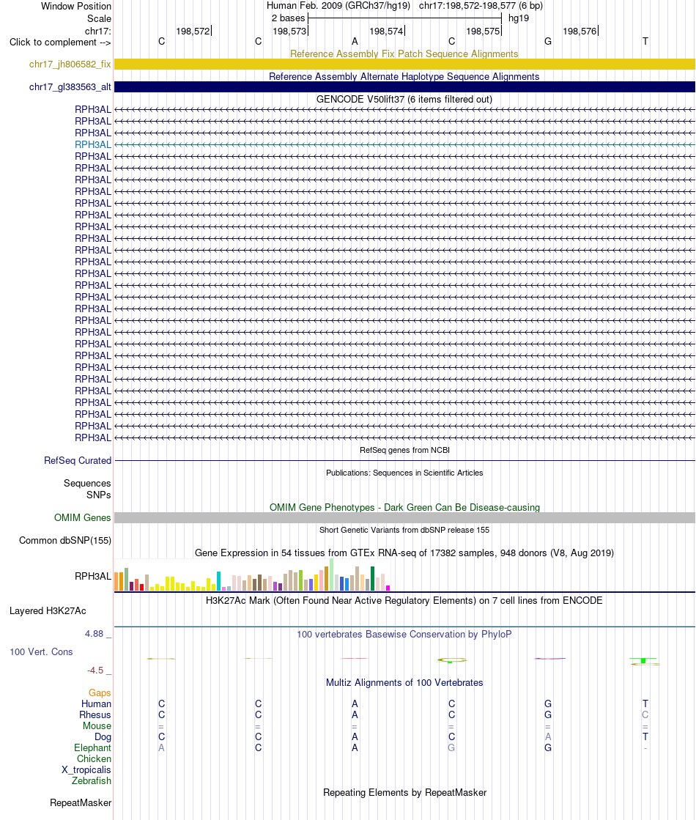
Task: Click base "T" in the complement row
Action: [x=645, y=41]
